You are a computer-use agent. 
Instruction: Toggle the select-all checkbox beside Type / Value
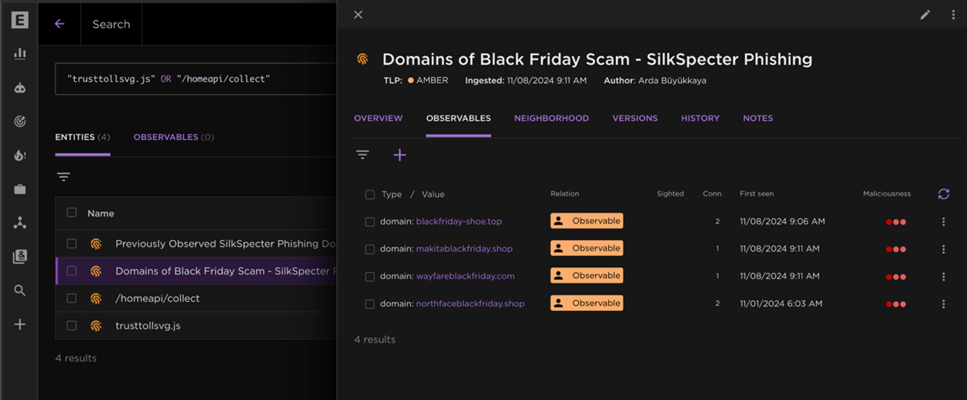tap(370, 195)
